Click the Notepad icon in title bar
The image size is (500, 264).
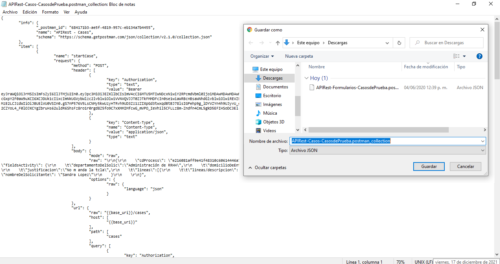pyautogui.click(x=4, y=4)
